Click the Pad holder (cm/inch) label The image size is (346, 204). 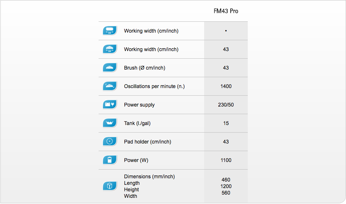click(x=148, y=142)
